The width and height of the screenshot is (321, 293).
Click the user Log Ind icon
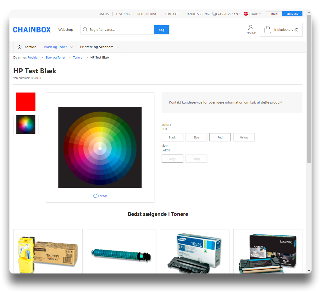[x=251, y=28]
